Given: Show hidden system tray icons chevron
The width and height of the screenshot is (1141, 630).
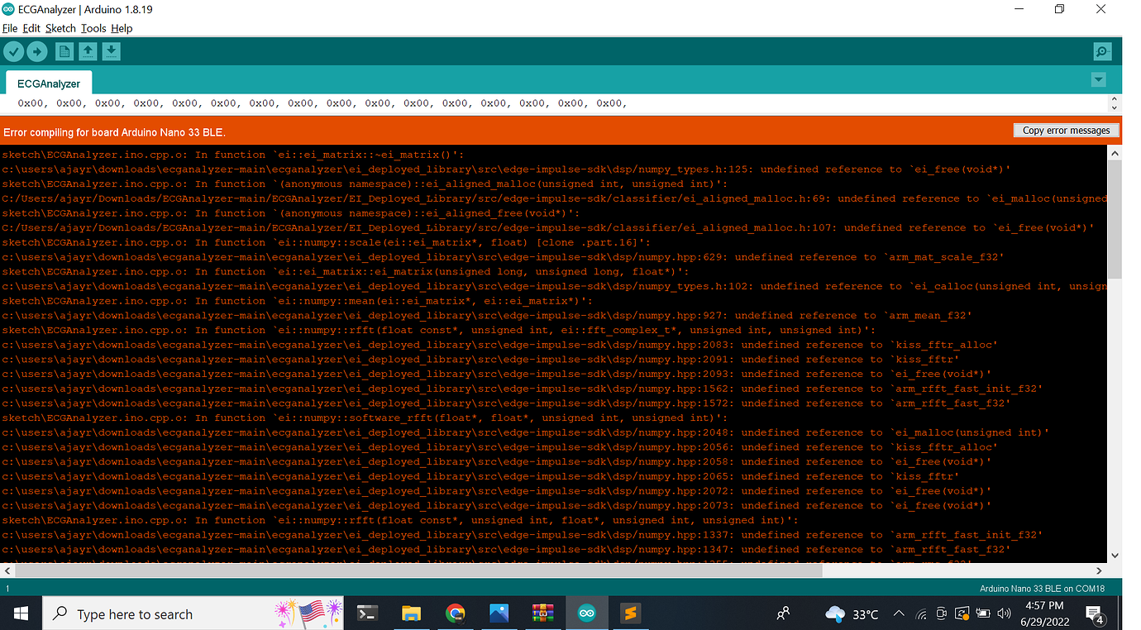Looking at the screenshot, I should click(x=899, y=614).
